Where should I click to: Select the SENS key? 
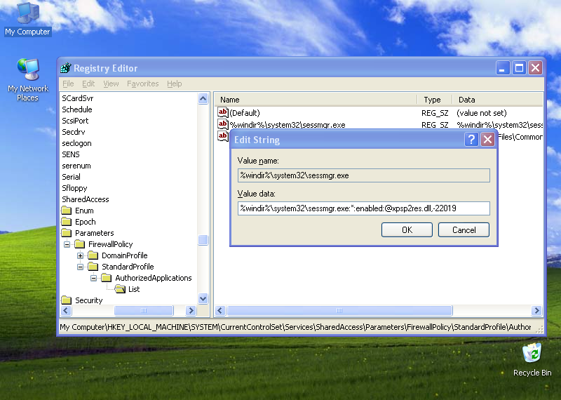[x=71, y=154]
